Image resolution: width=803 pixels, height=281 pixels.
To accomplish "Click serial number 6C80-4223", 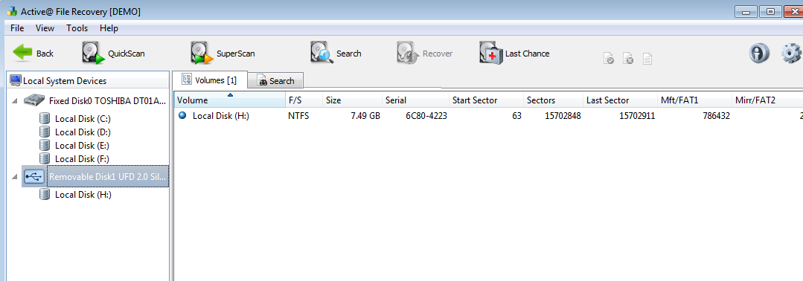I will point(426,116).
